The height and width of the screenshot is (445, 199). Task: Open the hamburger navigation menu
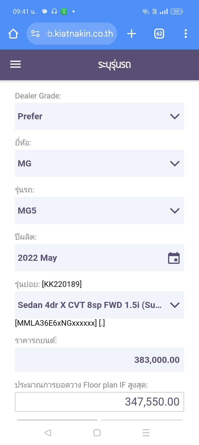[x=15, y=64]
